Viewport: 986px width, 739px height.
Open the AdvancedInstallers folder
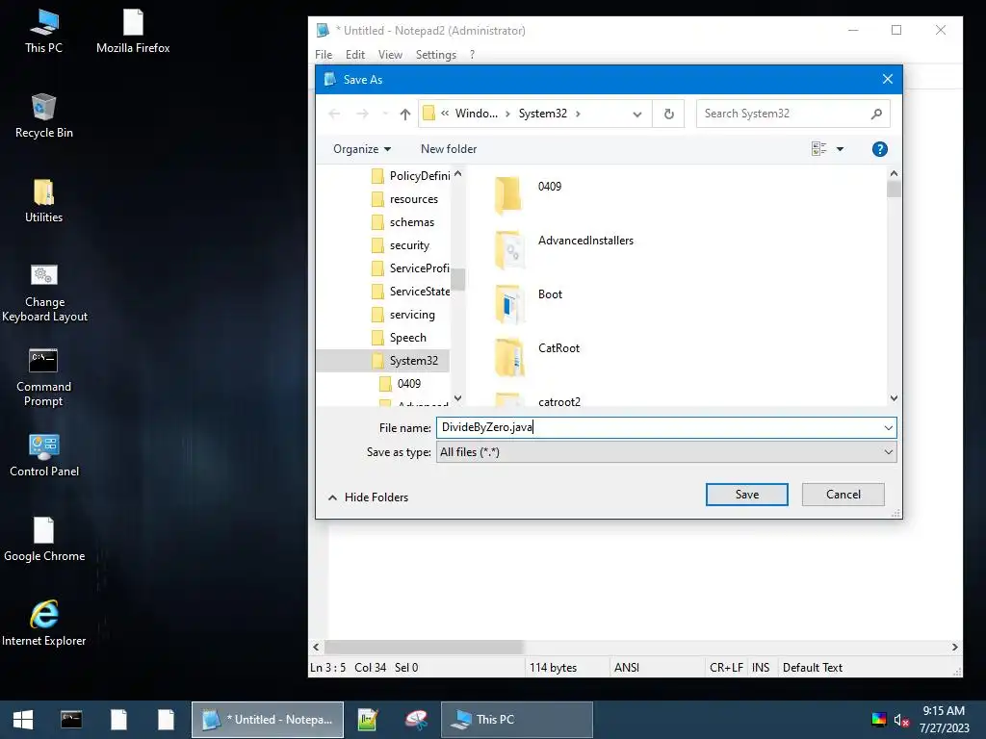pyautogui.click(x=564, y=247)
